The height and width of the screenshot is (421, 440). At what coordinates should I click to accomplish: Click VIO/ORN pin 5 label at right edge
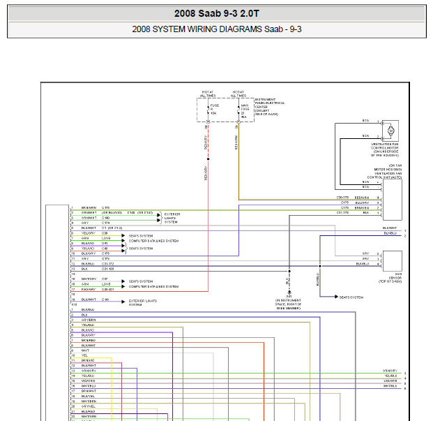(390, 381)
